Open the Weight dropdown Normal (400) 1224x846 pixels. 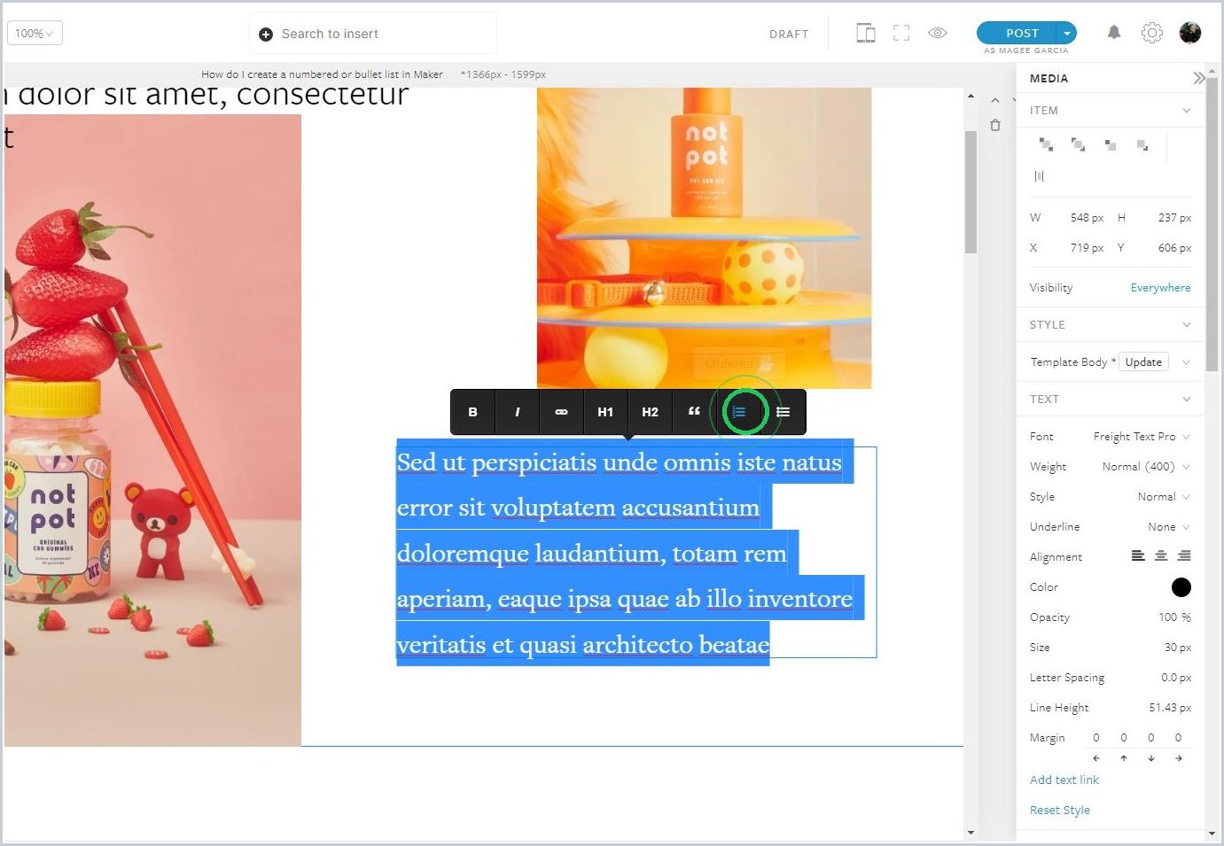pos(1146,467)
